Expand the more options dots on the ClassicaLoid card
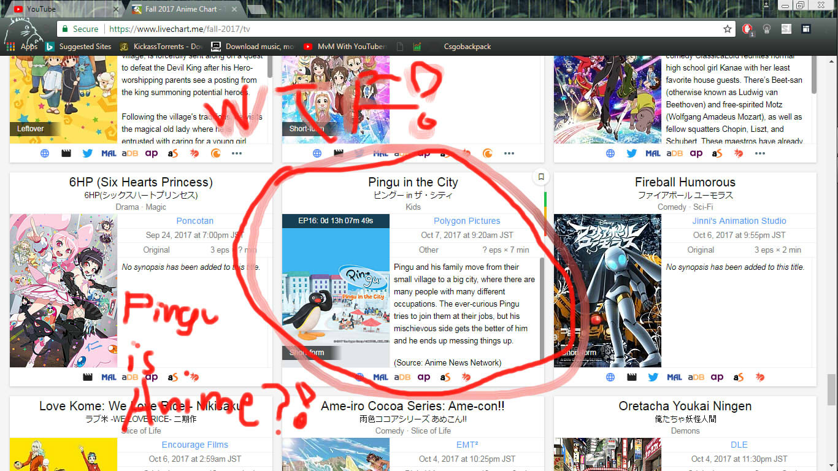Viewport: 838px width, 471px height. tap(760, 153)
